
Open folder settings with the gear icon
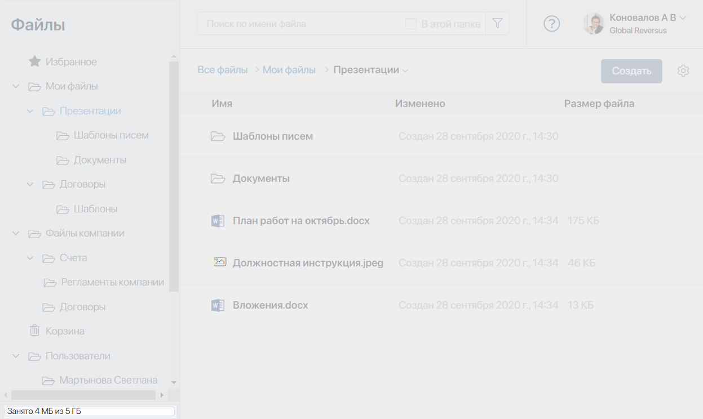tap(683, 71)
